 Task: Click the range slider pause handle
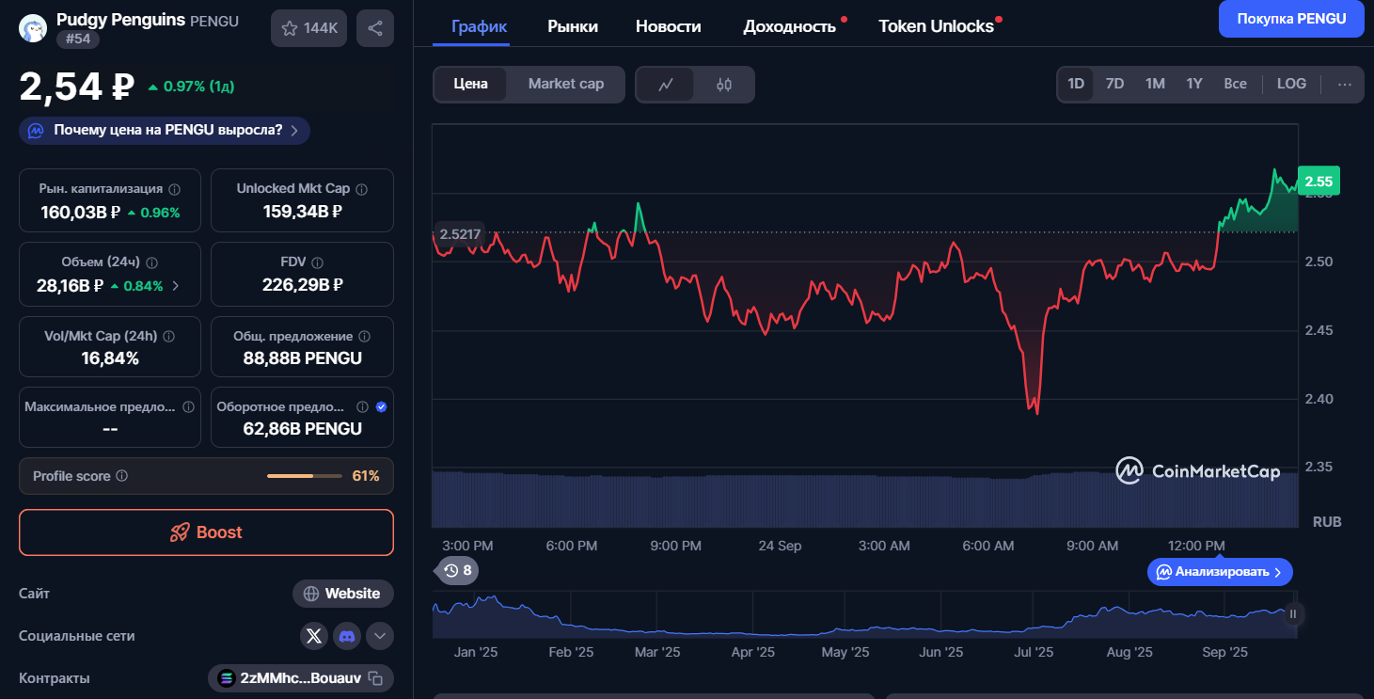coord(1293,614)
